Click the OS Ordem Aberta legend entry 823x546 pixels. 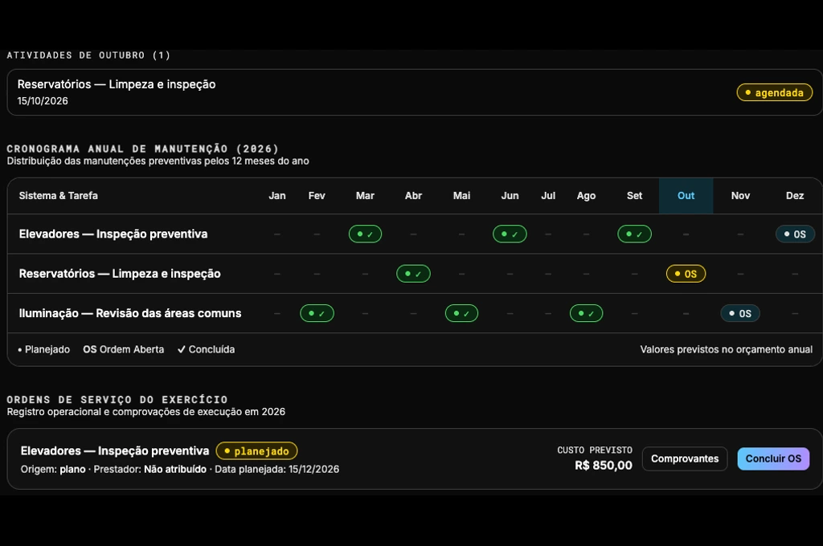(123, 349)
